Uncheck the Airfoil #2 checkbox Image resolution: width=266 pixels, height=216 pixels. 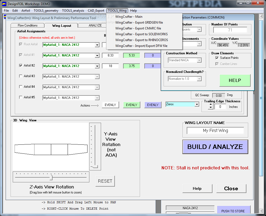pyautogui.click(x=21, y=65)
